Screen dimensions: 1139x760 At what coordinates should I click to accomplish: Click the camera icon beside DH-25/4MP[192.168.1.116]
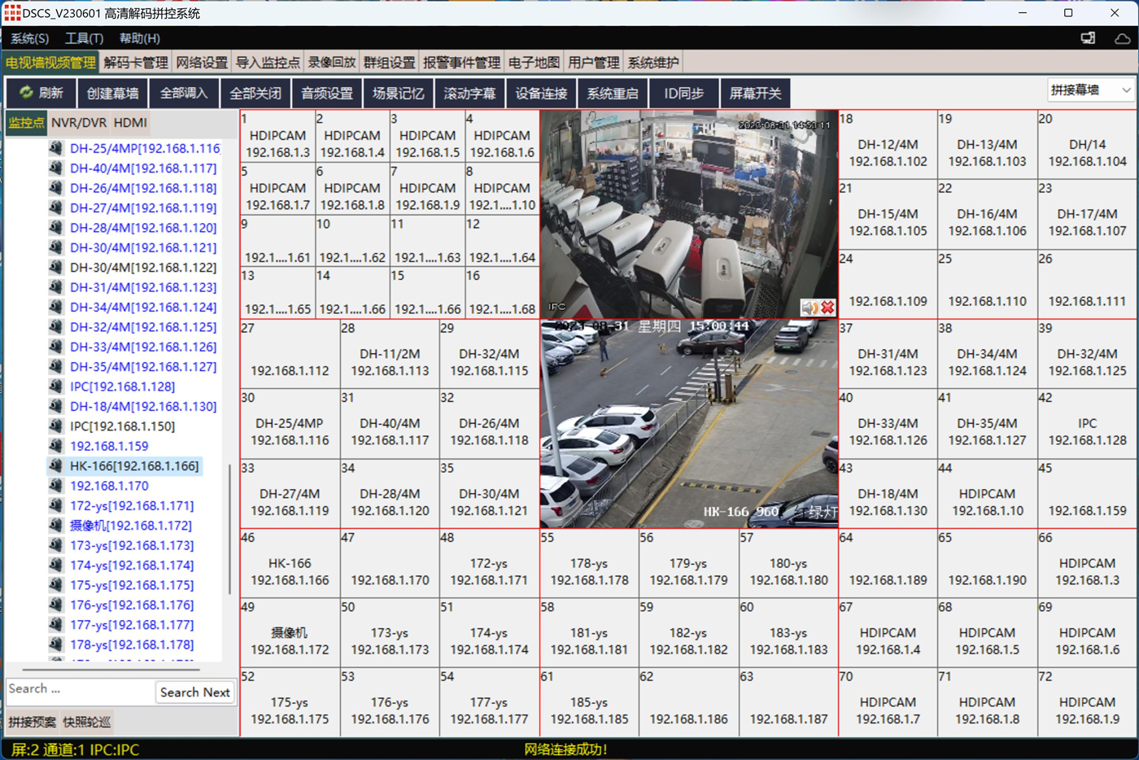(x=56, y=148)
